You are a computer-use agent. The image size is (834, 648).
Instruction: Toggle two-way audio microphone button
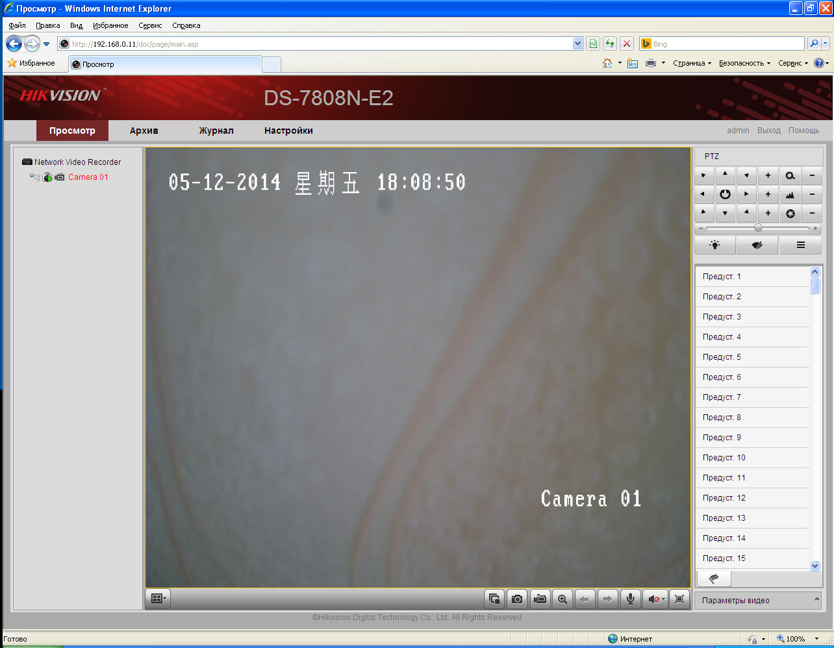(630, 599)
